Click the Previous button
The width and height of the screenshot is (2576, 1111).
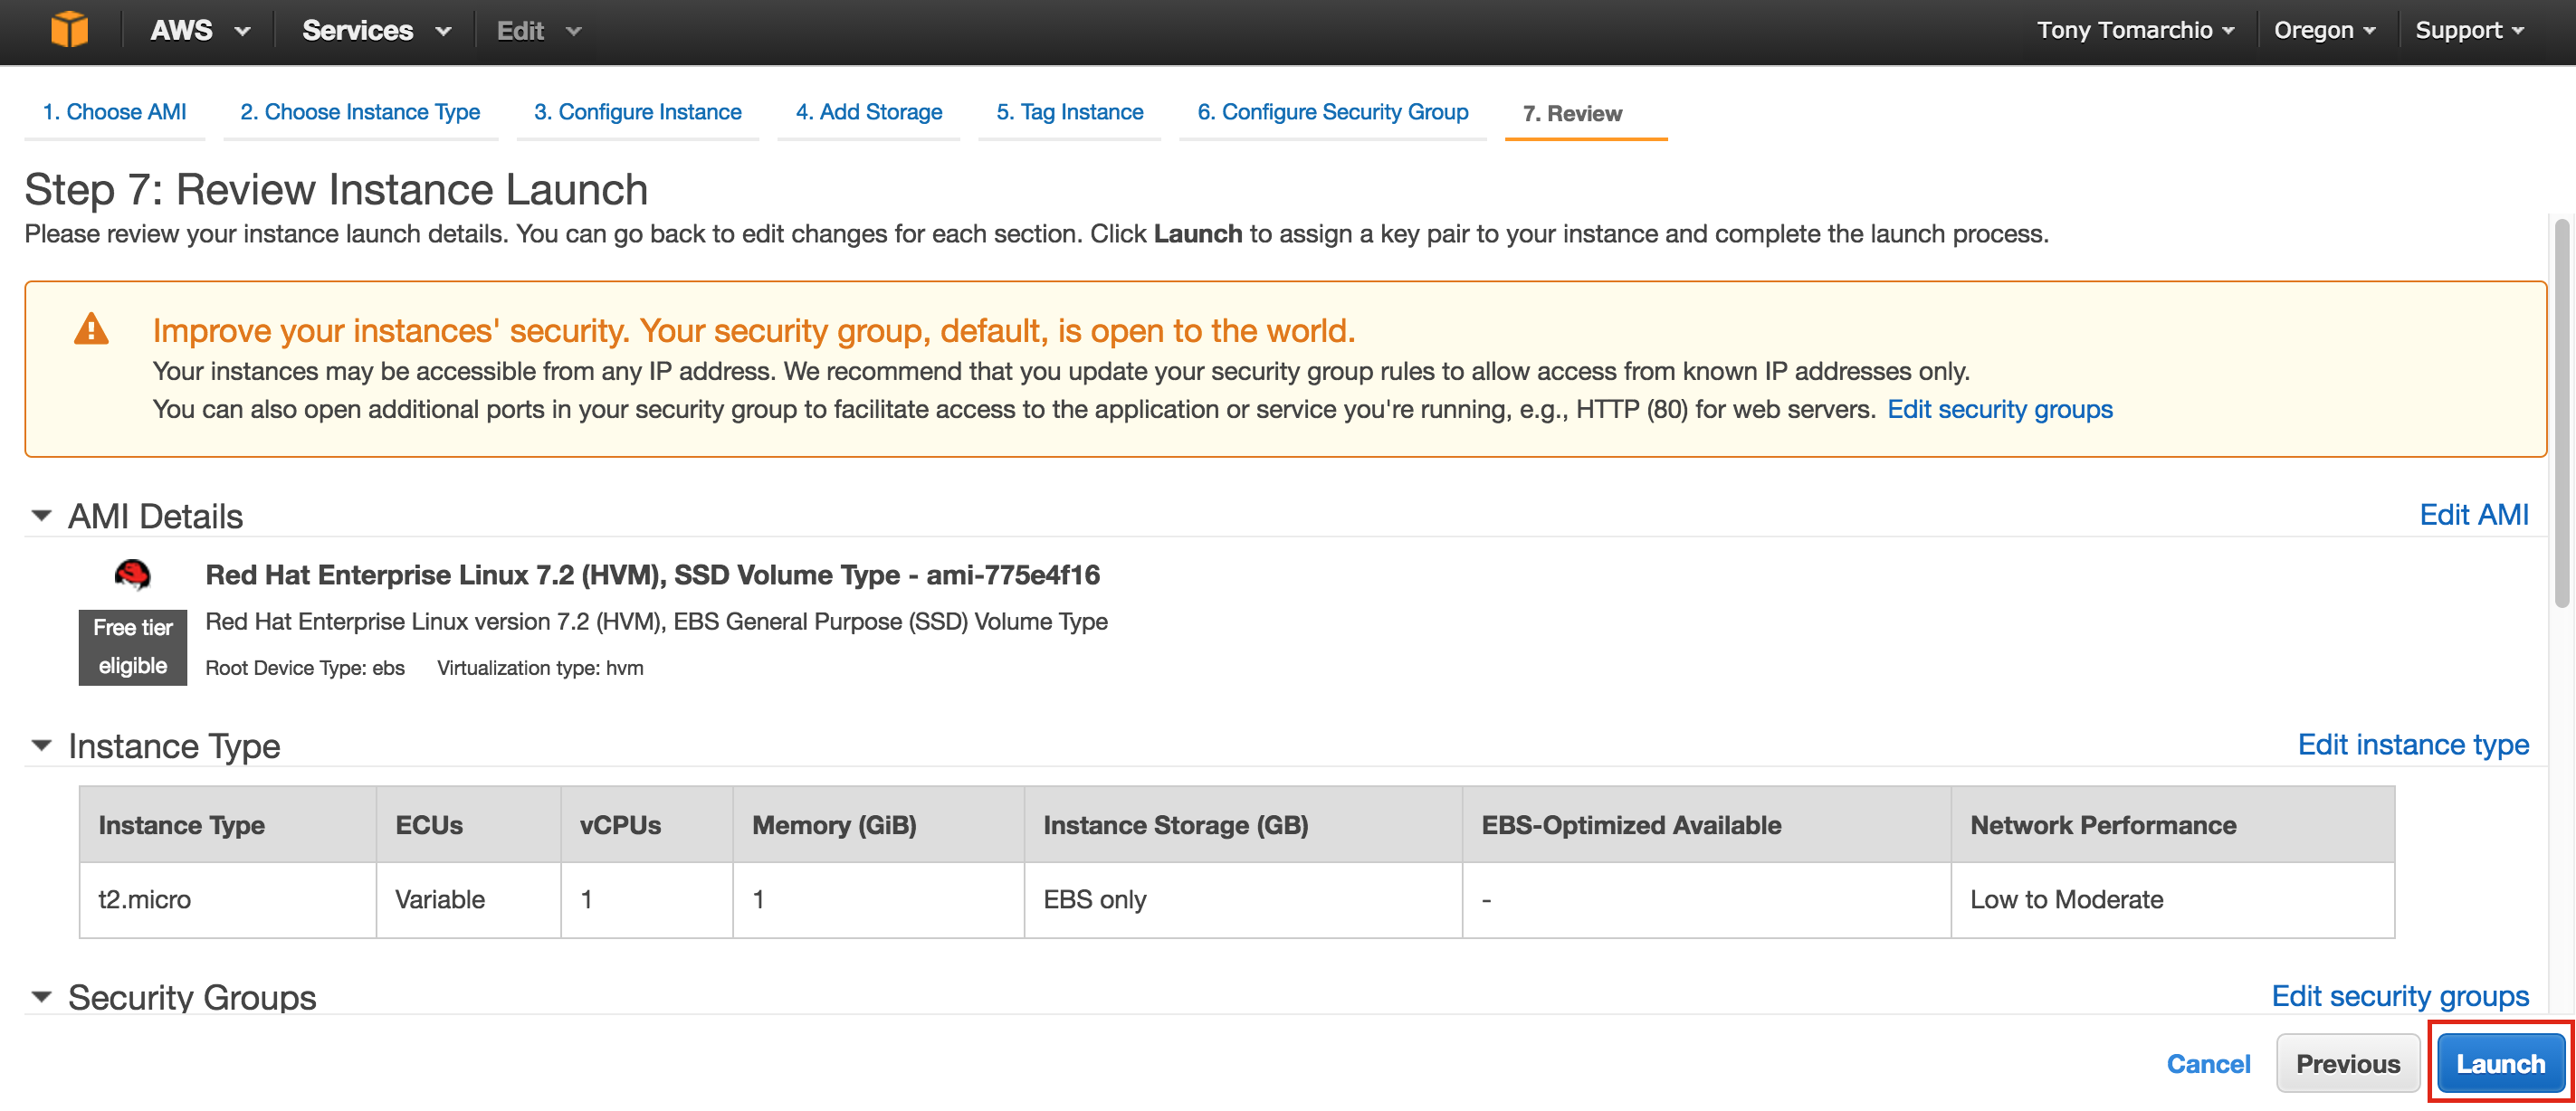(x=2347, y=1063)
